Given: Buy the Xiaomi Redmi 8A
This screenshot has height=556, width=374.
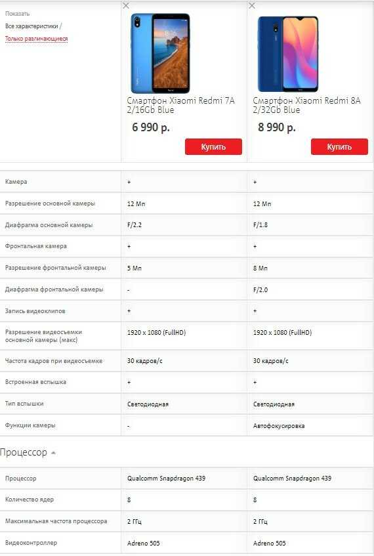Looking at the screenshot, I should [x=339, y=146].
